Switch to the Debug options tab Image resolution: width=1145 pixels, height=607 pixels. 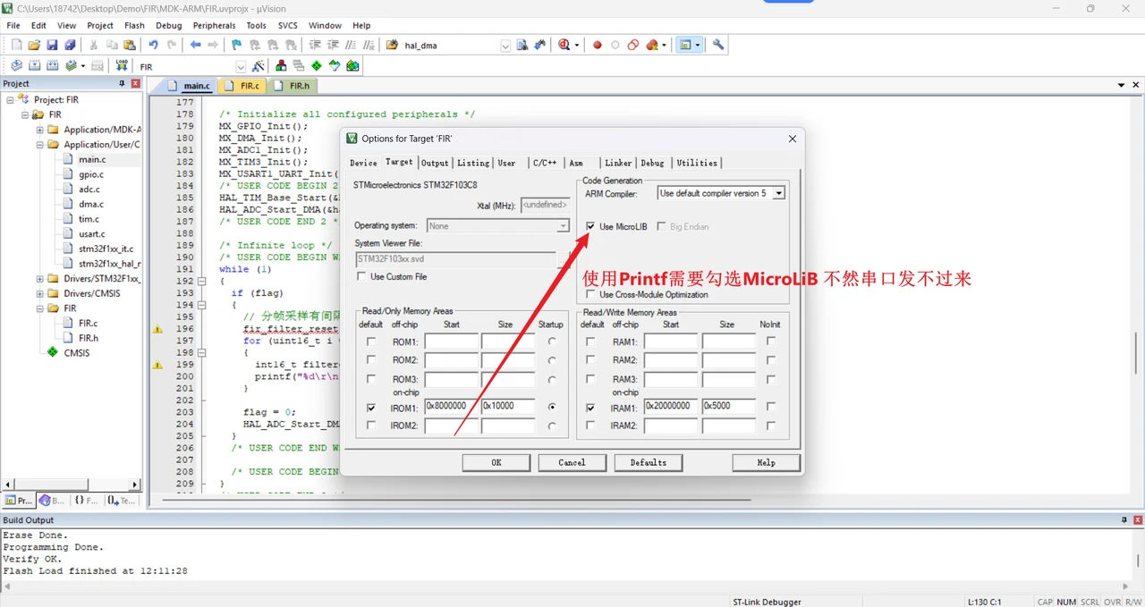point(652,163)
